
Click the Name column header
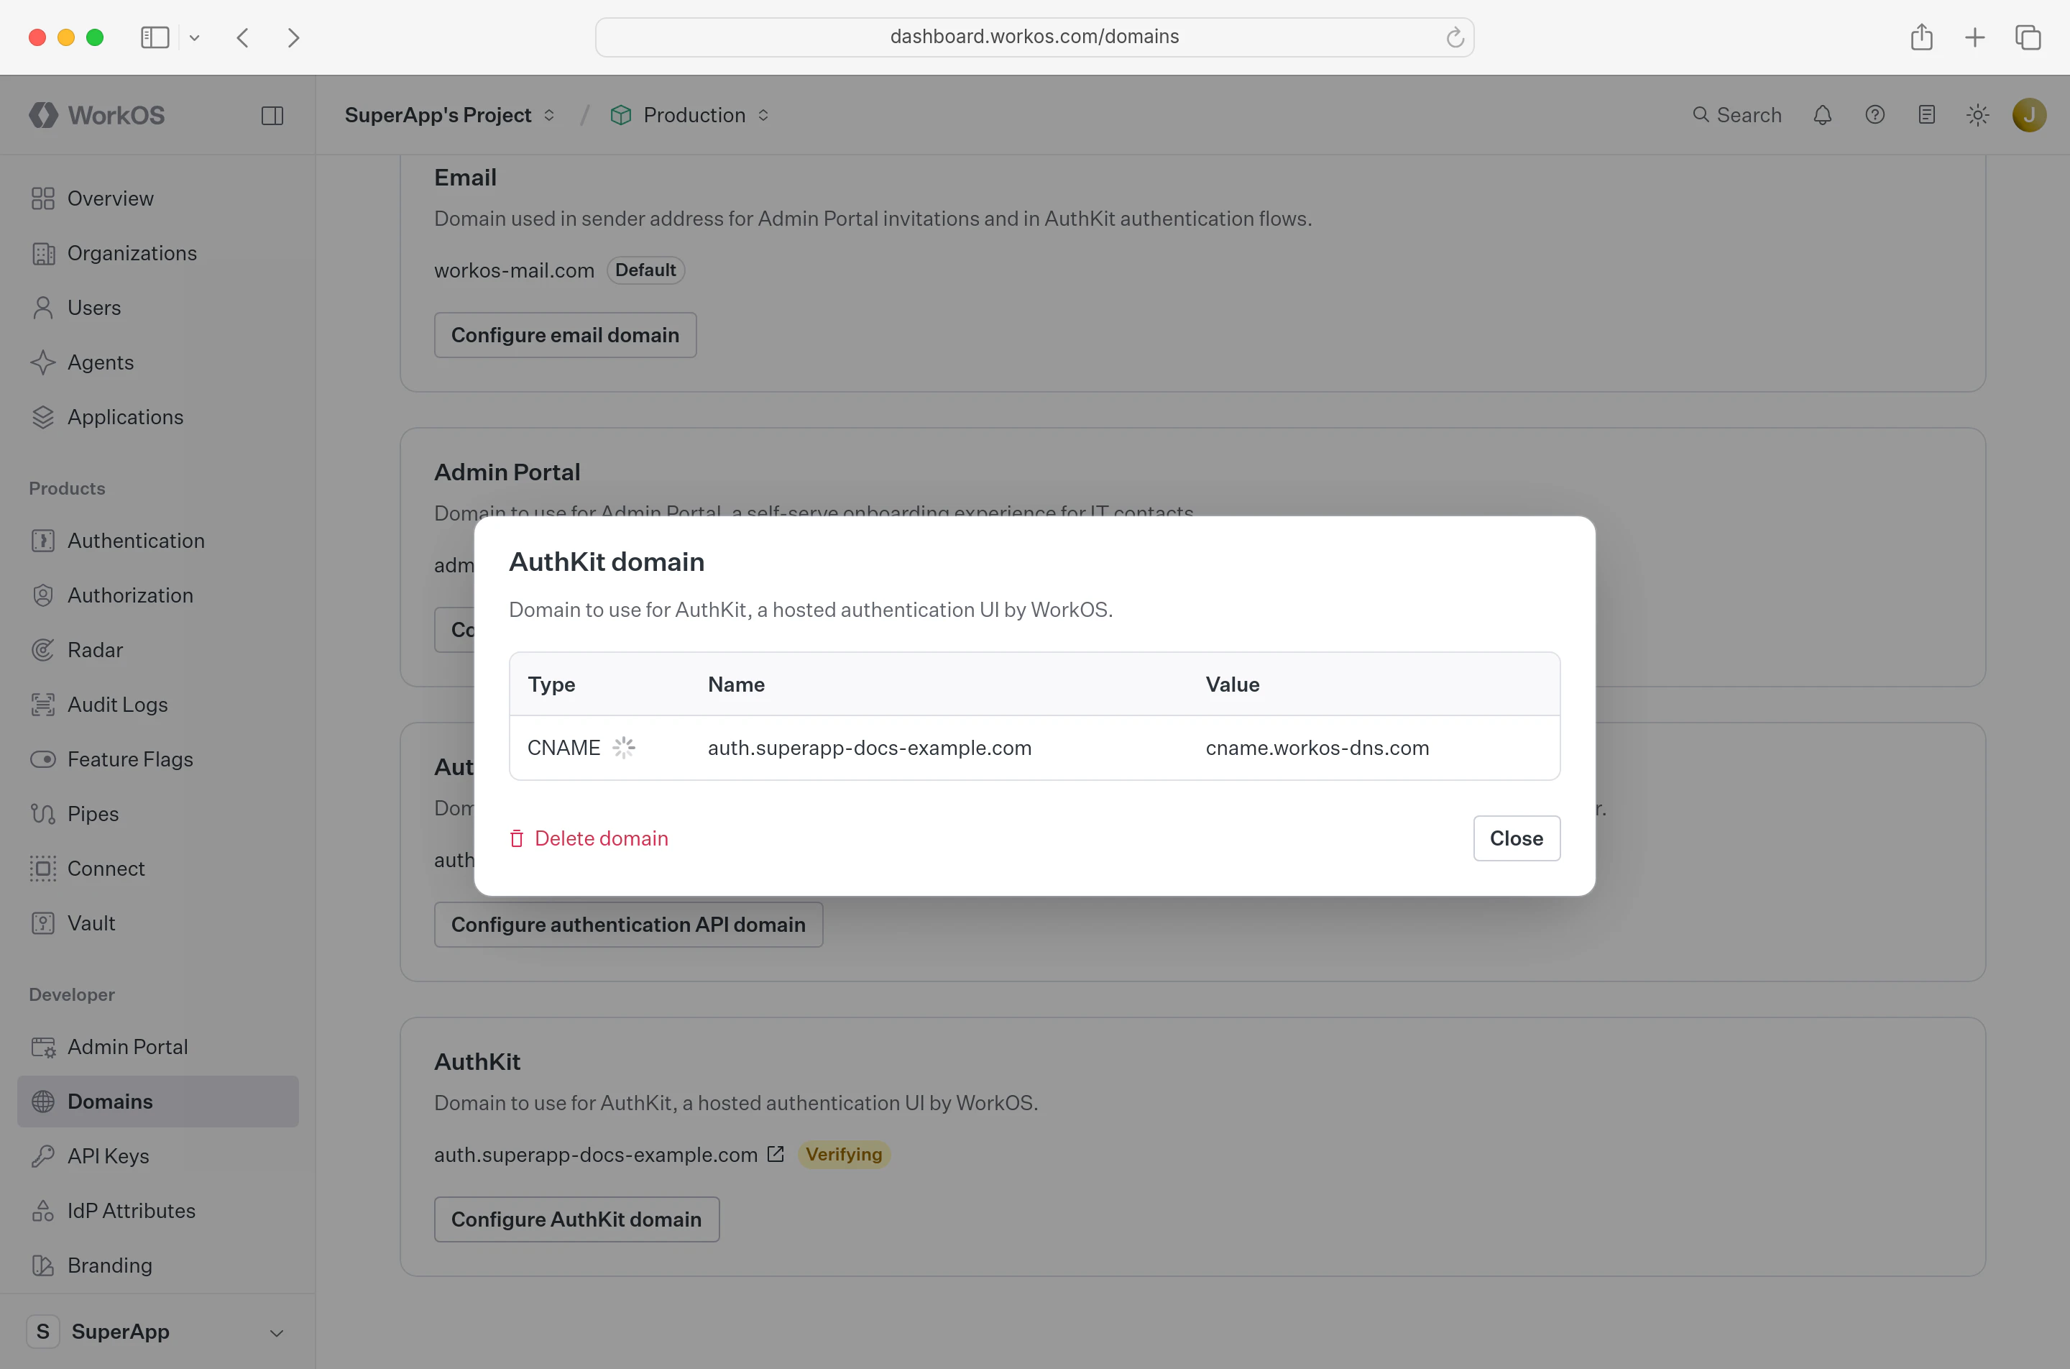tap(736, 684)
